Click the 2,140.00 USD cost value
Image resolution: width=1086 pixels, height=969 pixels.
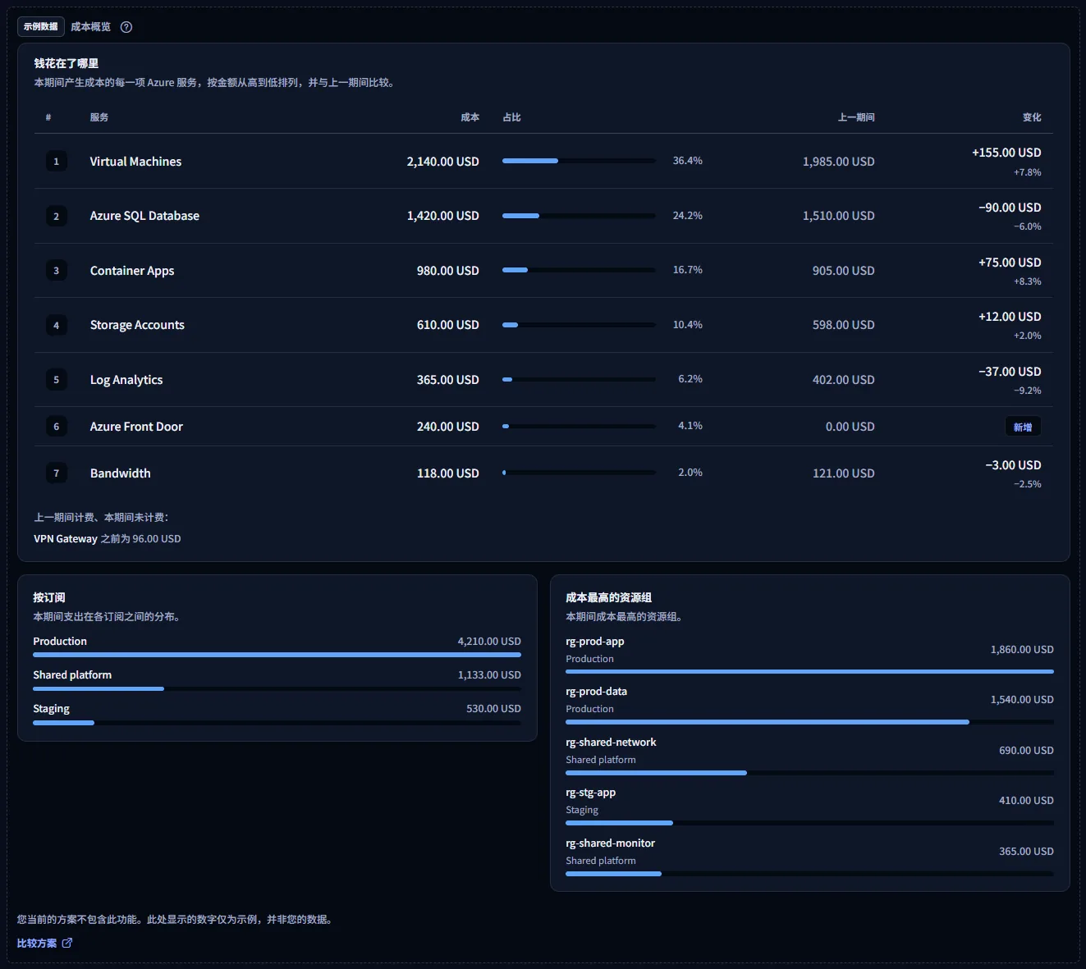coord(443,162)
